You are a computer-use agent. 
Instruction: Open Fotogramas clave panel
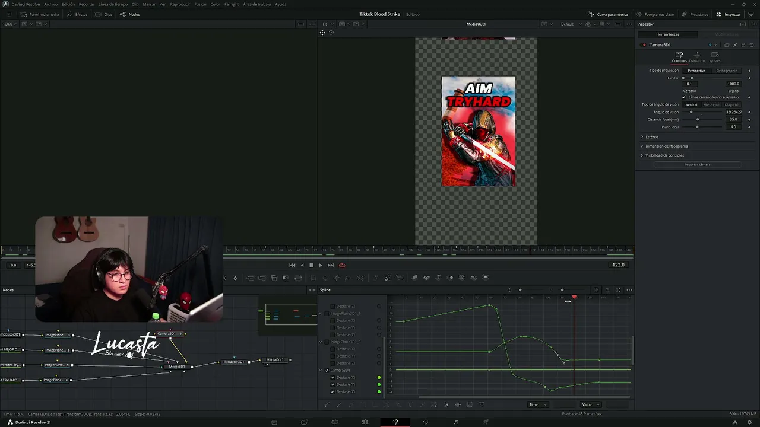tap(655, 14)
